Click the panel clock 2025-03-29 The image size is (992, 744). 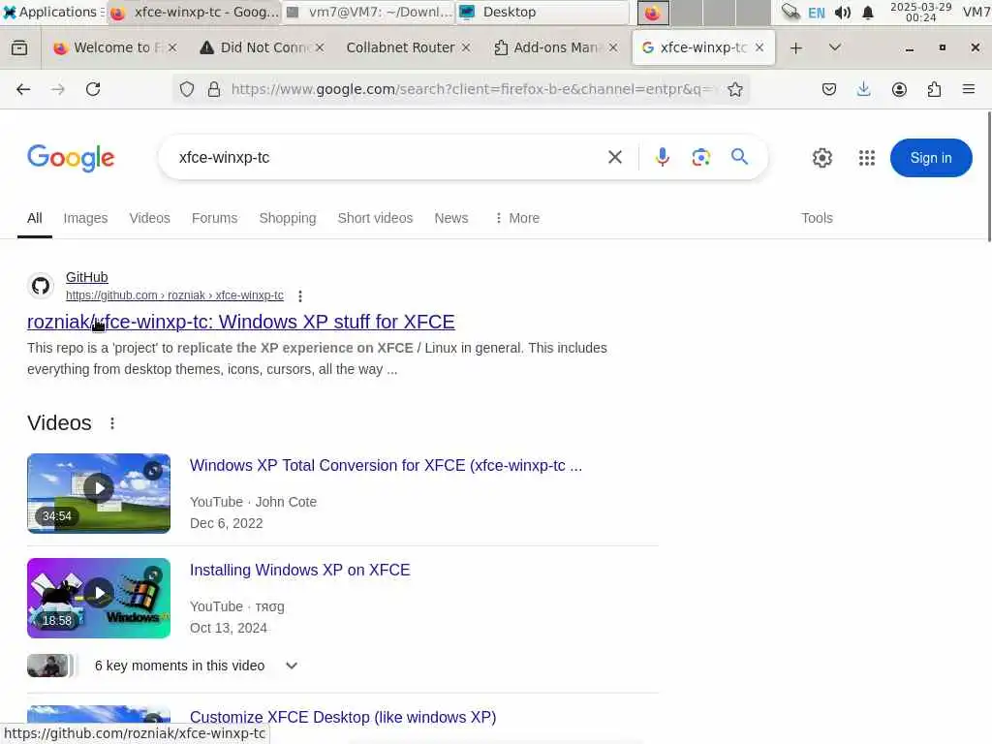coord(920,12)
